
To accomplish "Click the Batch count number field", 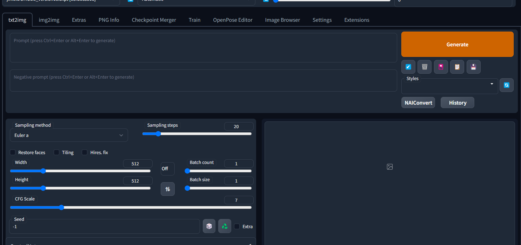I will pyautogui.click(x=239, y=164).
